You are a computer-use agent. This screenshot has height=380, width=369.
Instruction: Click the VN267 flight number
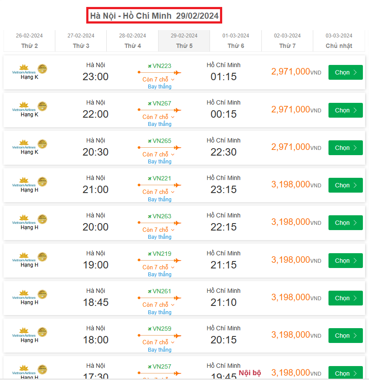click(x=162, y=104)
